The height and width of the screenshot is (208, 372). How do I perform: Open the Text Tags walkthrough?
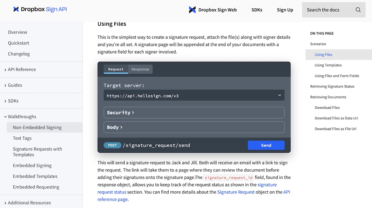point(22,138)
